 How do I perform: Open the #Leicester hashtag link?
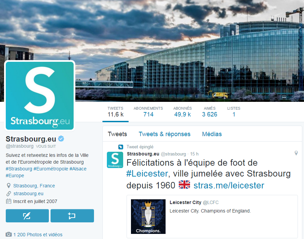pos(147,173)
